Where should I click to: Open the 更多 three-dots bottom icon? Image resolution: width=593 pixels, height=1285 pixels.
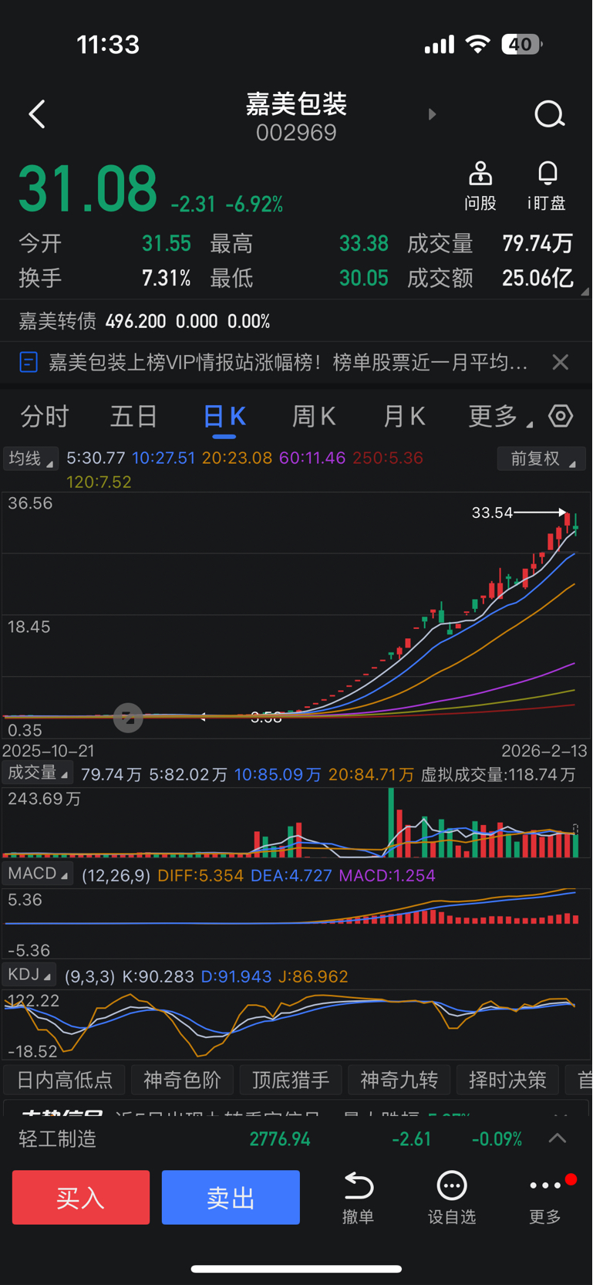[545, 1185]
